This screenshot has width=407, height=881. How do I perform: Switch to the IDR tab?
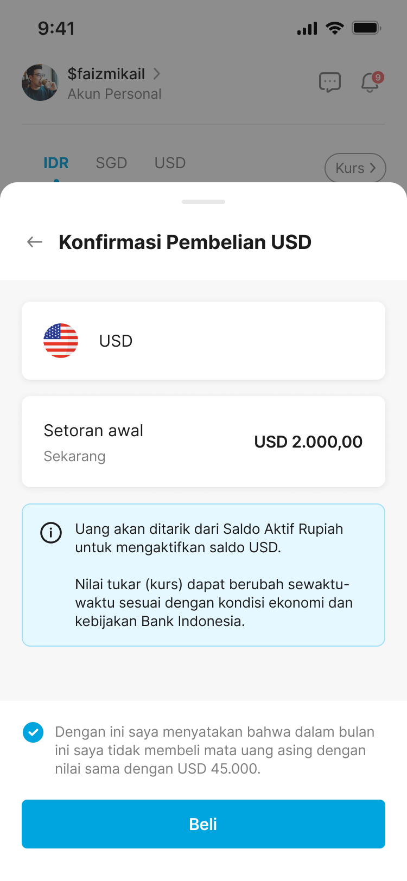56,163
